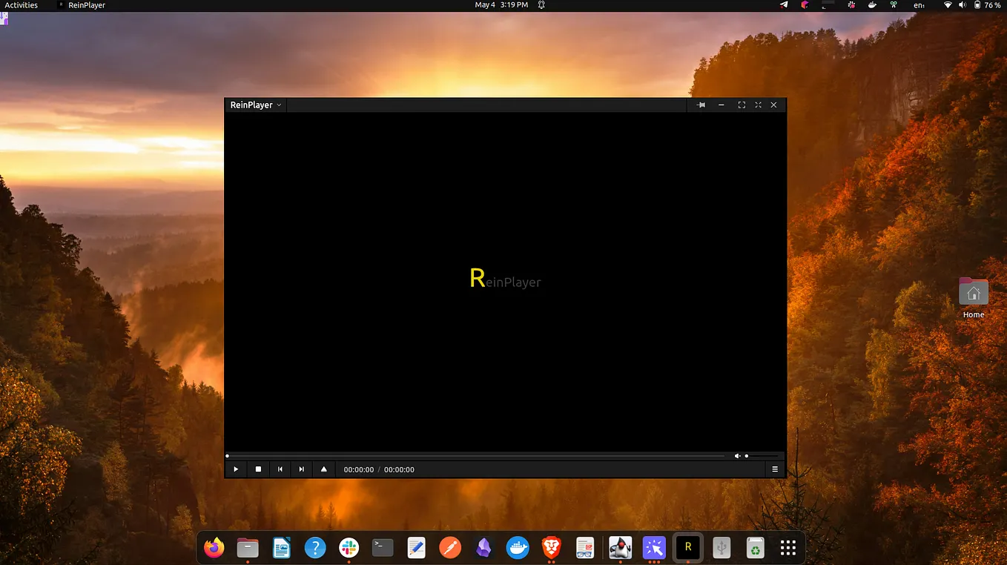
Task: Expand the ReinPlayer title dropdown menu
Action: (256, 105)
